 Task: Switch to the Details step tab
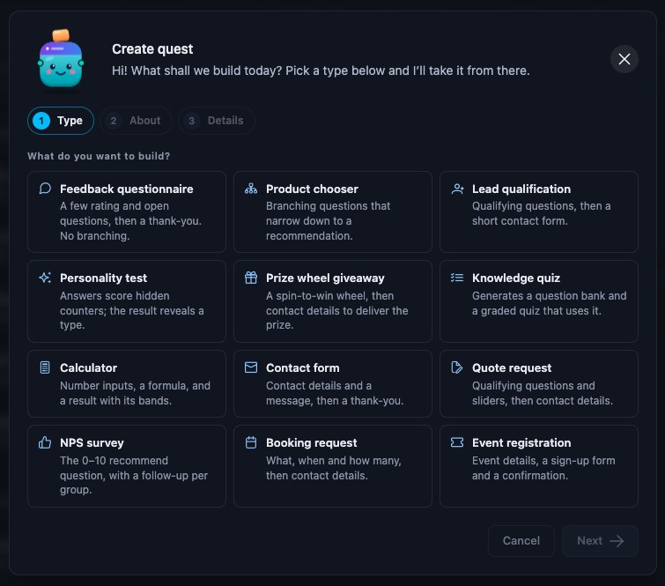[217, 121]
